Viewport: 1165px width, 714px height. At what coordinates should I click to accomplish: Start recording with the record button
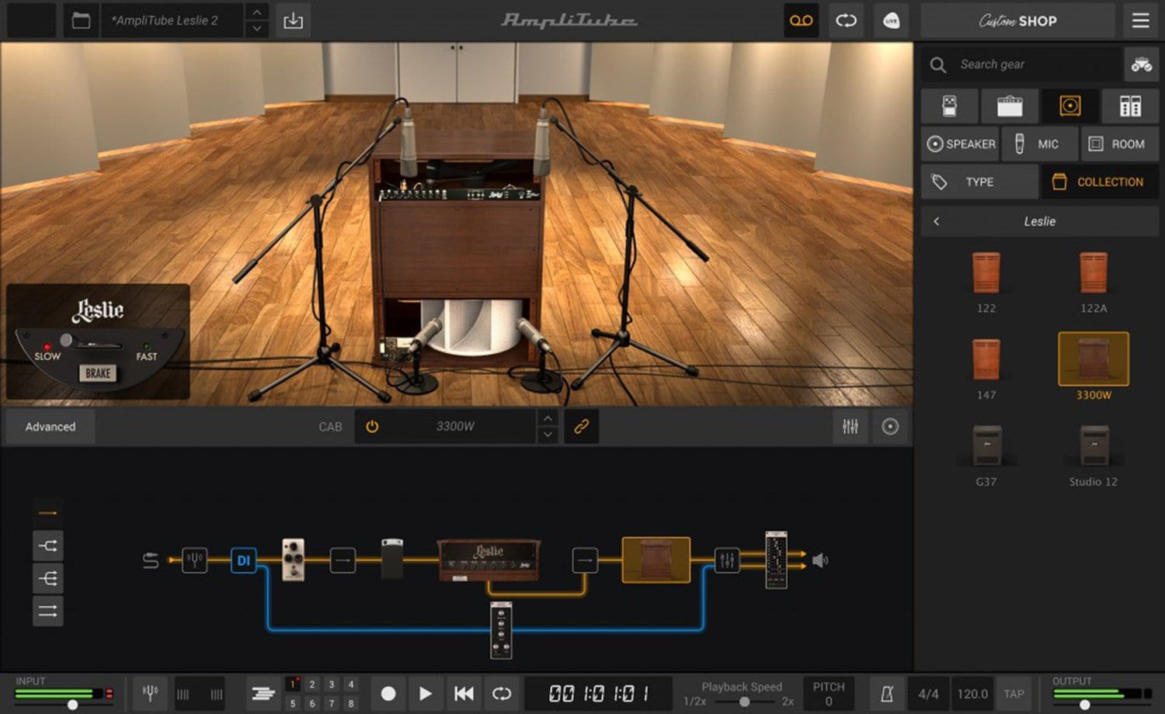click(x=388, y=693)
